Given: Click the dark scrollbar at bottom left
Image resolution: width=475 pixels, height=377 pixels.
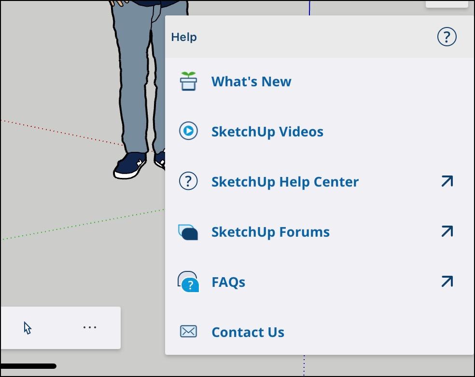Looking at the screenshot, I should click(x=29, y=365).
